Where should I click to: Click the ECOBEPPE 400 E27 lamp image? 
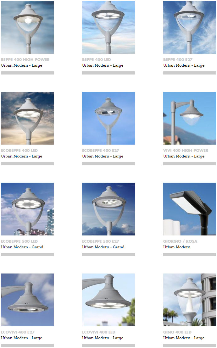tap(108, 118)
